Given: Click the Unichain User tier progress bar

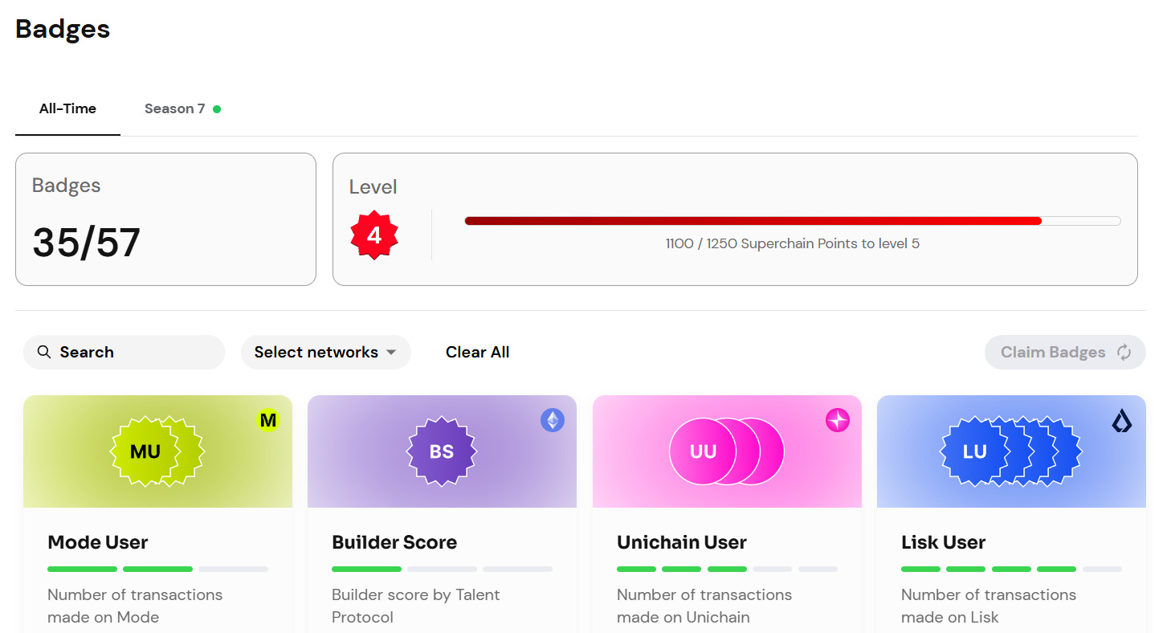Looking at the screenshot, I should (727, 569).
